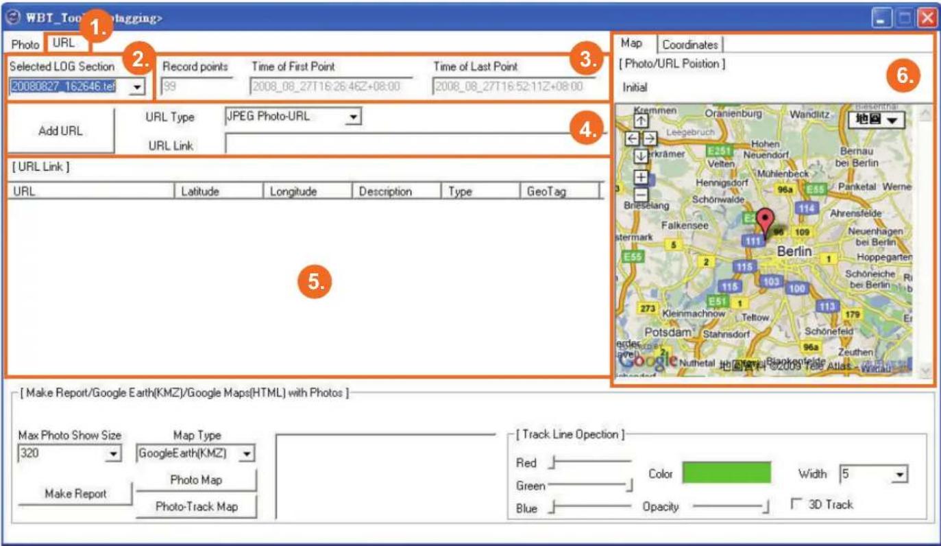Viewport: 941px width, 546px height.
Task: Click the Photo-Track Map button
Action: click(196, 507)
